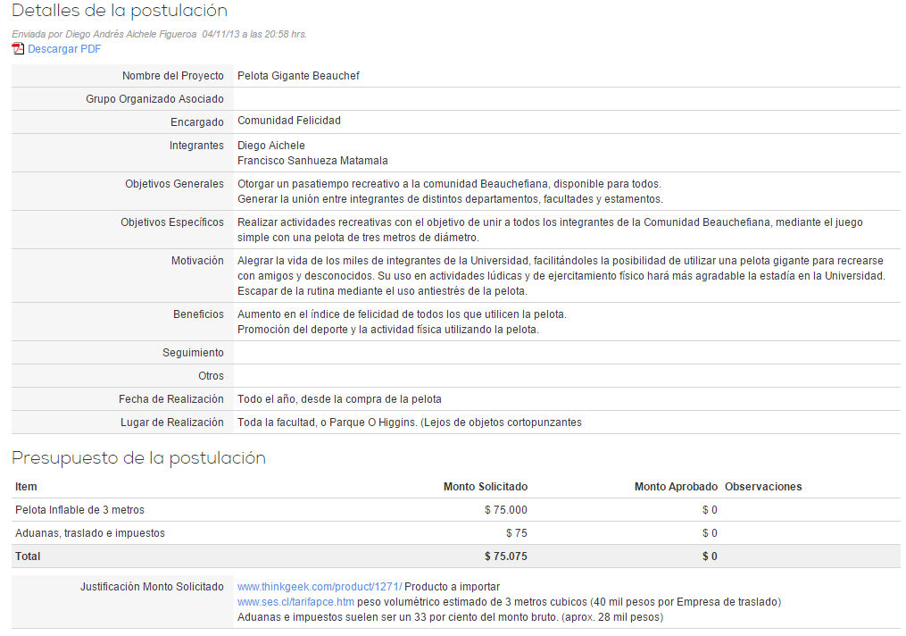Select the project name 'Pelota Gigante Beauchef'
The image size is (906, 636).
[x=298, y=76]
